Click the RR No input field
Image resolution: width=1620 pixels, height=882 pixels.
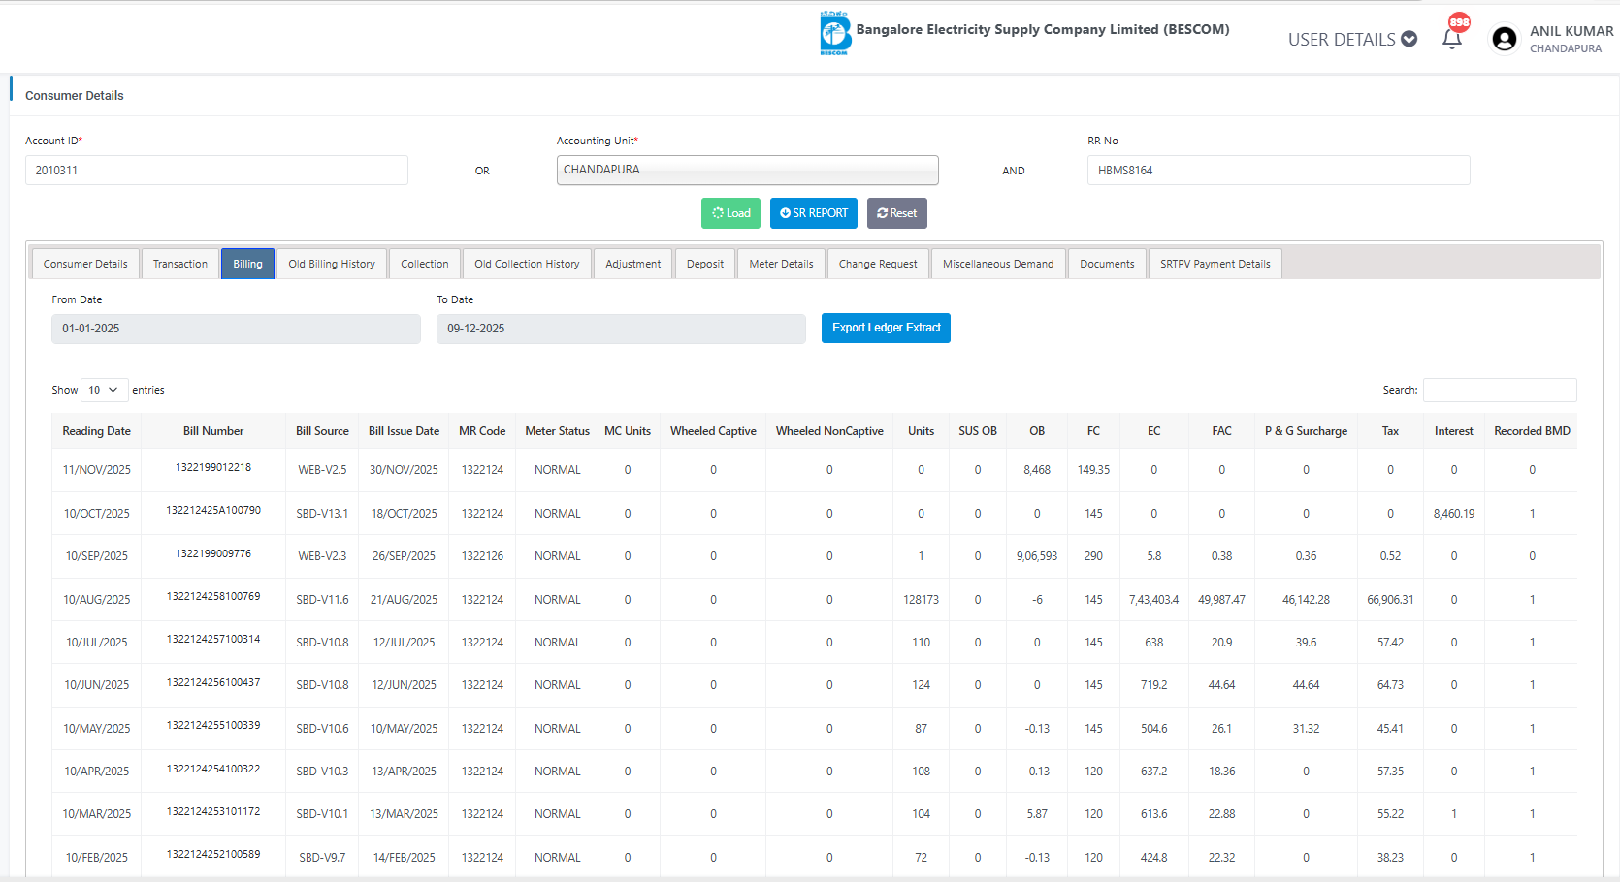tap(1278, 171)
